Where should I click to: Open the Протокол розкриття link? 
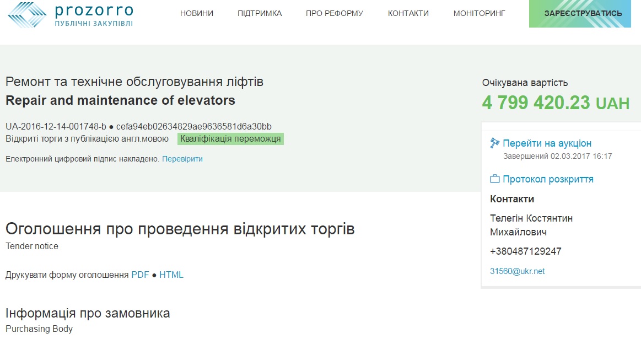point(548,179)
